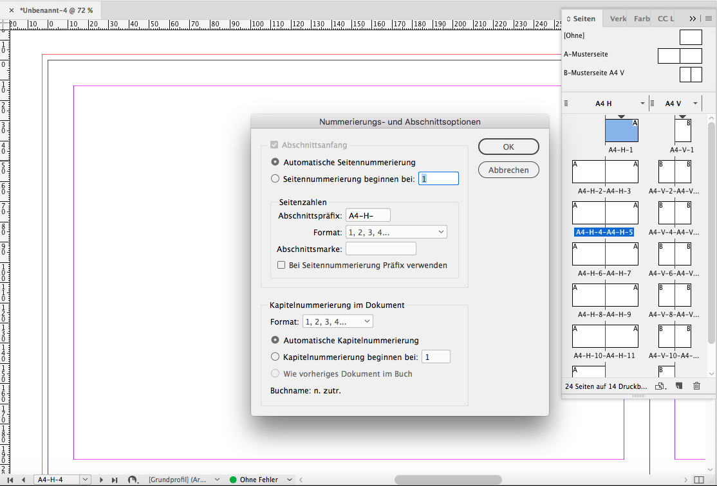The height and width of the screenshot is (486, 717).
Task: Click the new page icon in the Seiten panel
Action: pyautogui.click(x=678, y=386)
